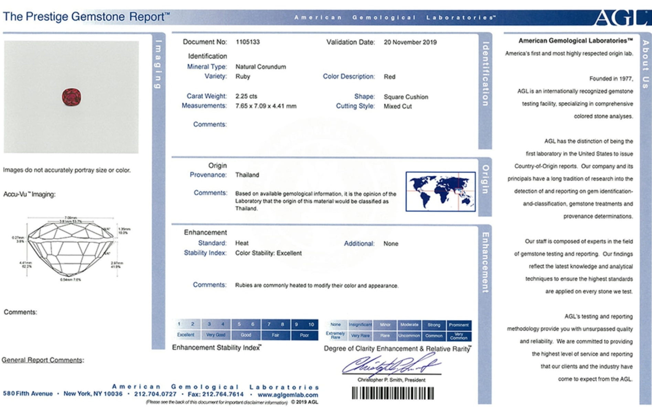Click the Prominent clarity enhancement cell
The image size is (652, 407).
click(459, 324)
